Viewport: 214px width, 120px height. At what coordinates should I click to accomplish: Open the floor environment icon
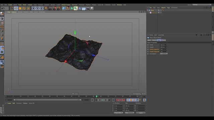(x=84, y=9)
